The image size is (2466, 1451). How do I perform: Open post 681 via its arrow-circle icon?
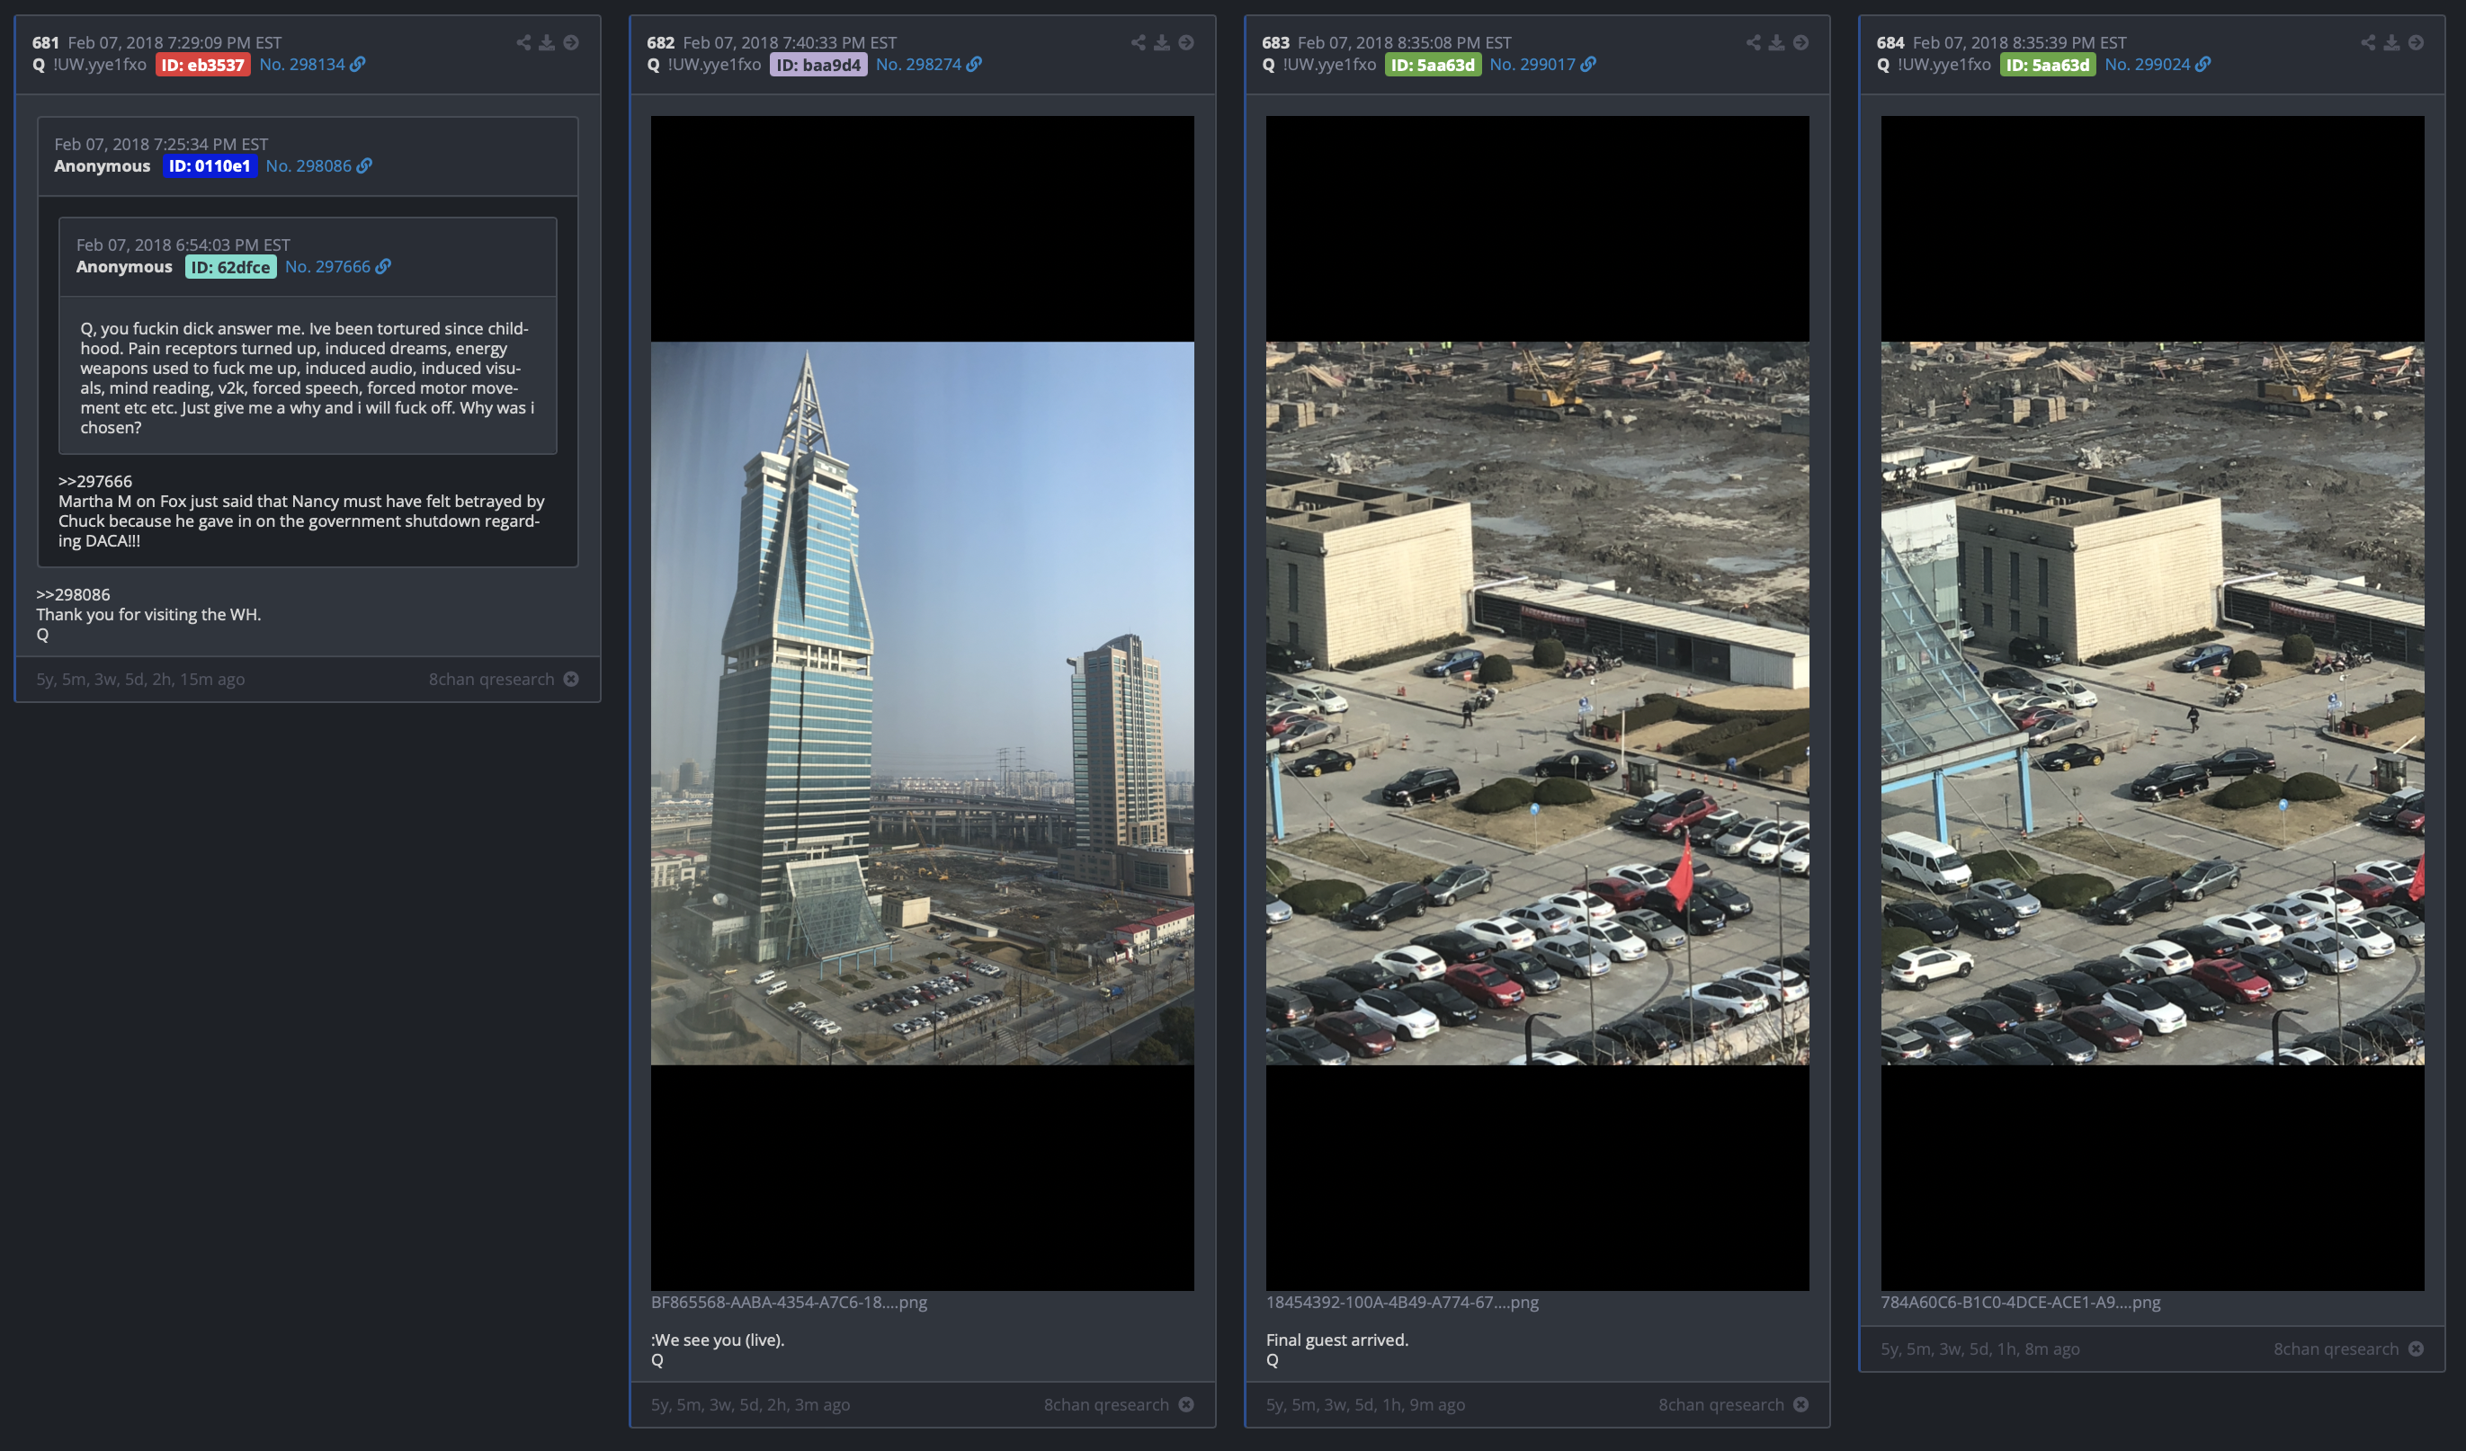coord(571,42)
